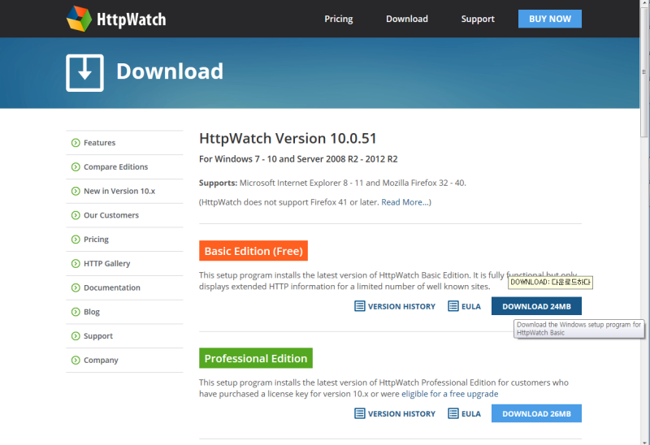Click the DOWNLOAD 26MB button
This screenshot has height=445, width=650.
click(x=536, y=413)
